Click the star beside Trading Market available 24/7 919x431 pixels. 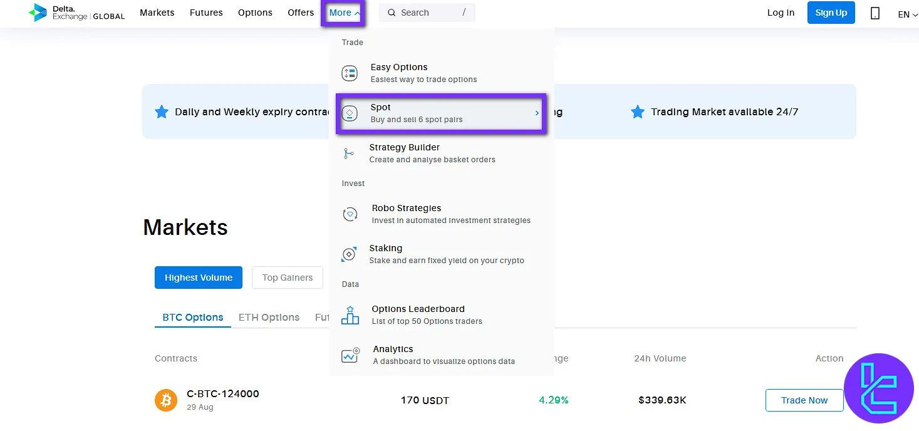click(x=638, y=112)
